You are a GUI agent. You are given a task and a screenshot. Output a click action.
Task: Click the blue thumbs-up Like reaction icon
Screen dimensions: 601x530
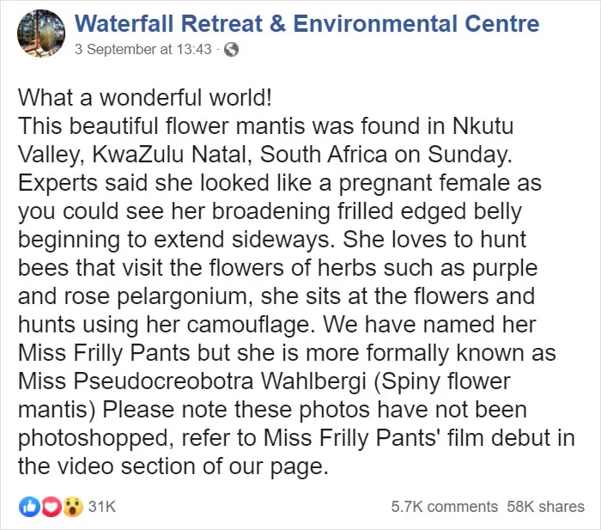coord(29,507)
